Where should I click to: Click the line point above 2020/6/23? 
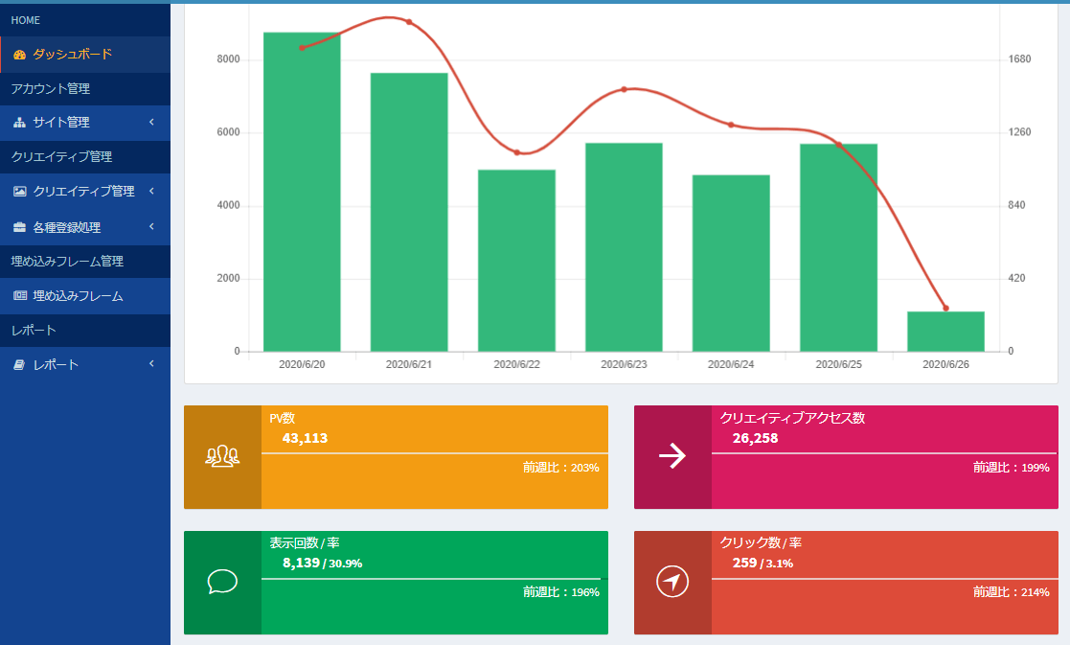(x=624, y=89)
